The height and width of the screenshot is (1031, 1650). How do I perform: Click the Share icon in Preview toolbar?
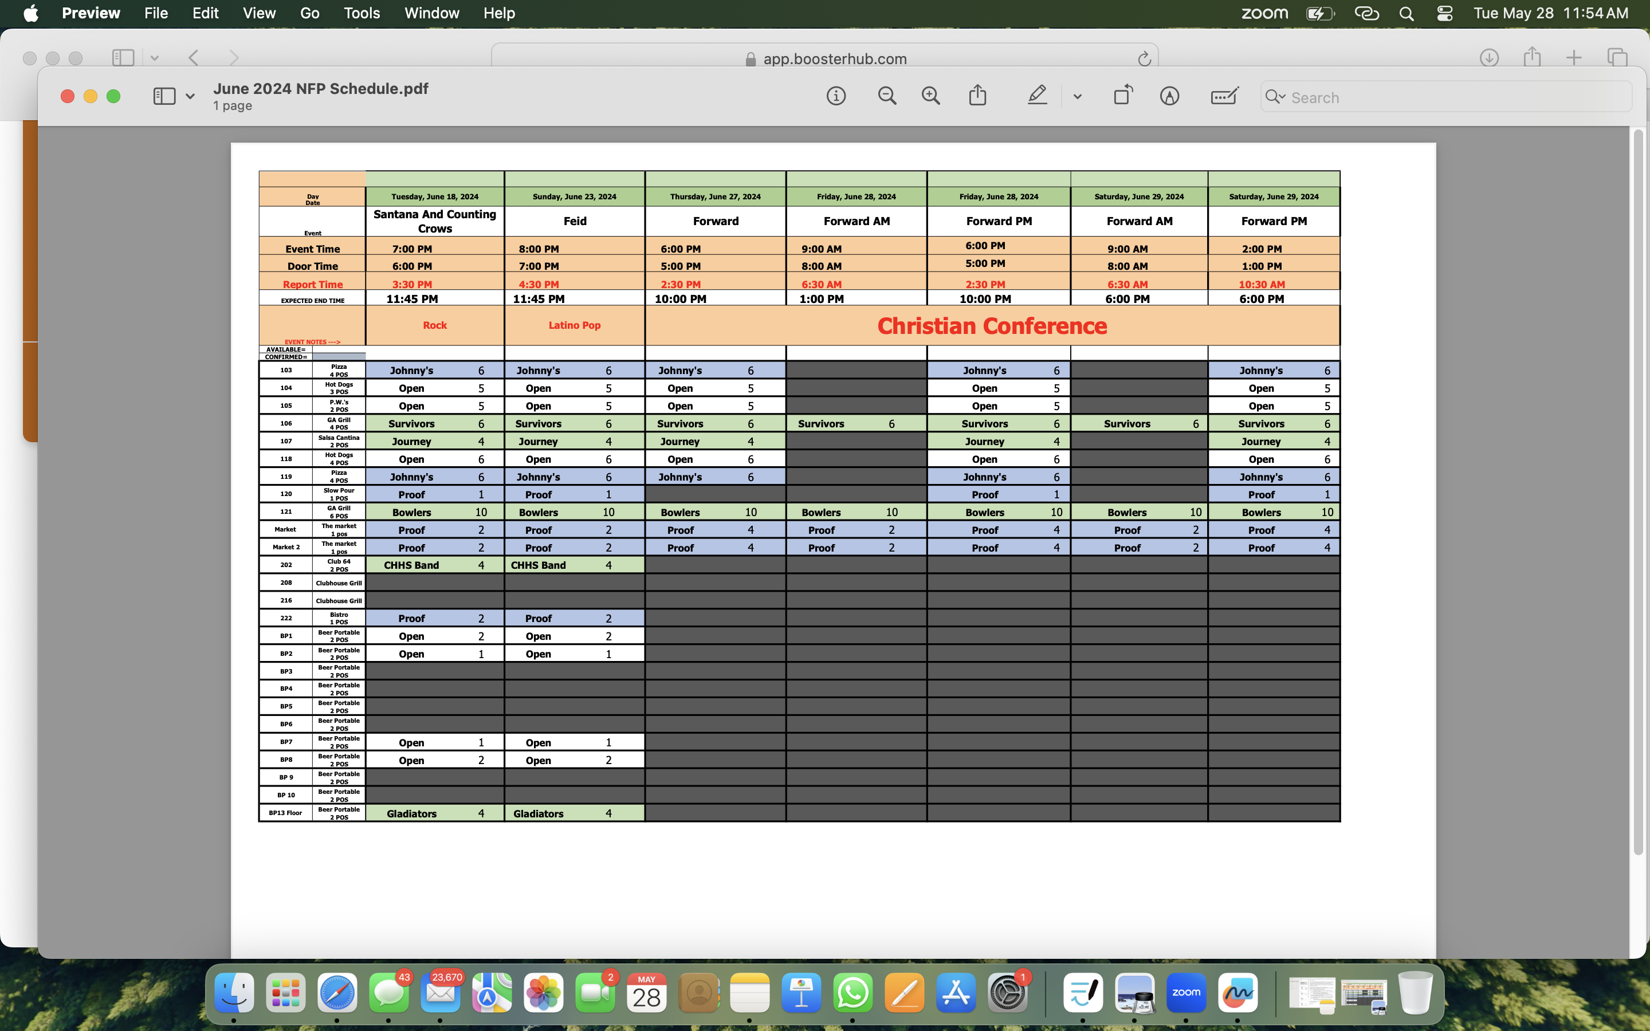pos(978,96)
